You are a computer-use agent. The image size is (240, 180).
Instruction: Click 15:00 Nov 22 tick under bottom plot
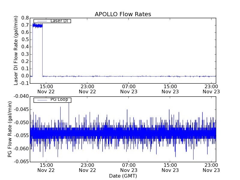tap(46, 167)
